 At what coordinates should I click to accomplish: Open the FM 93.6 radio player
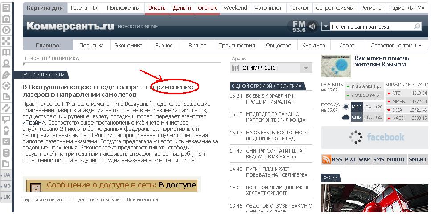[303, 26]
